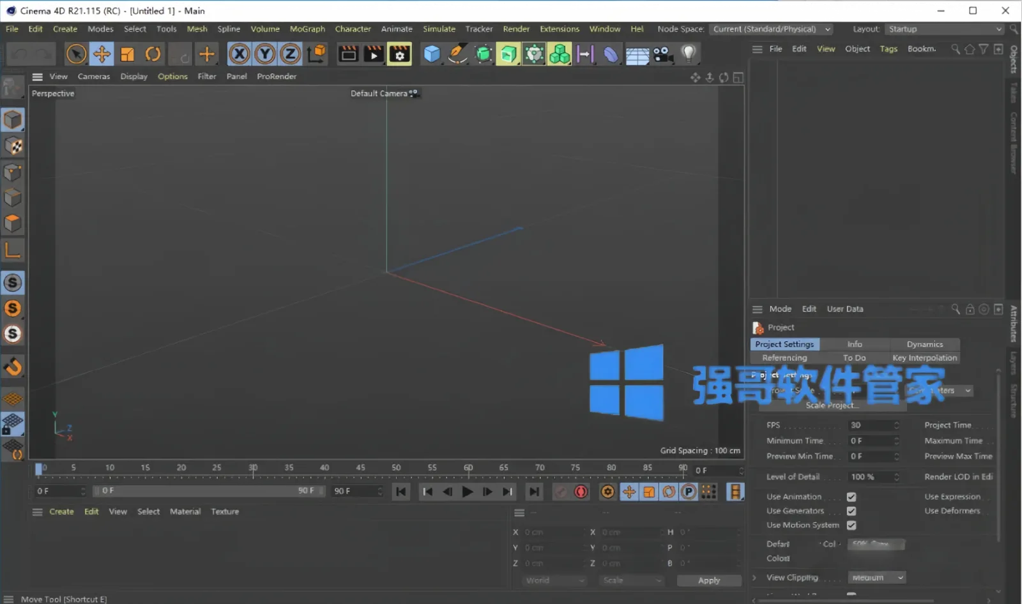Open the Referencing tab
The height and width of the screenshot is (604, 1022).
coord(784,358)
